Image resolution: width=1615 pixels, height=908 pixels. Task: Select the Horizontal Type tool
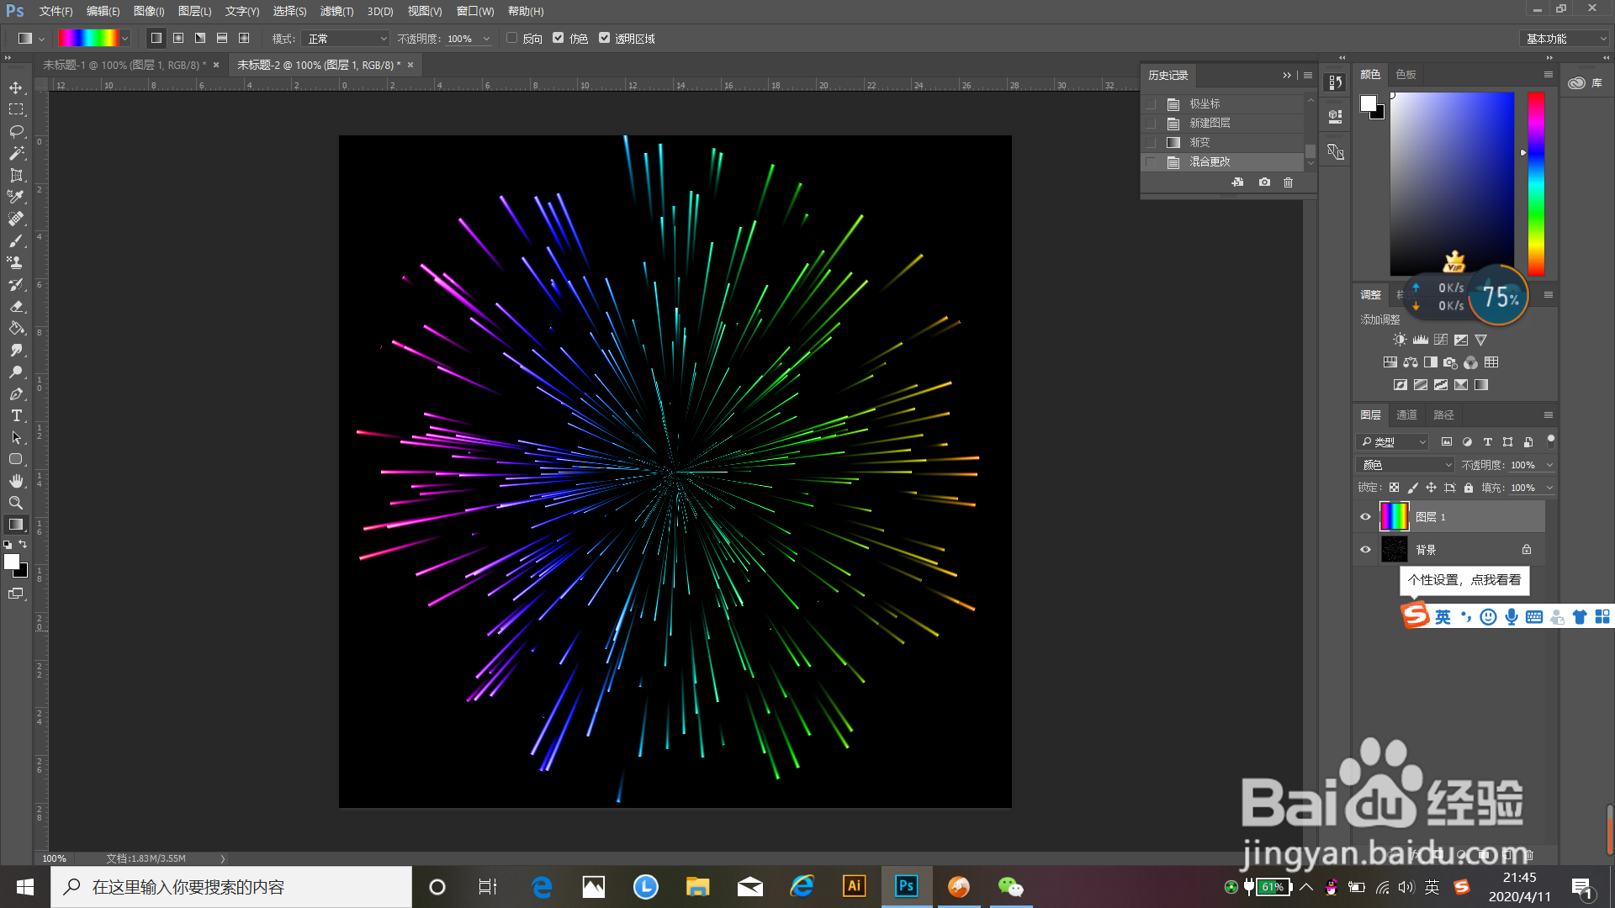(x=16, y=415)
